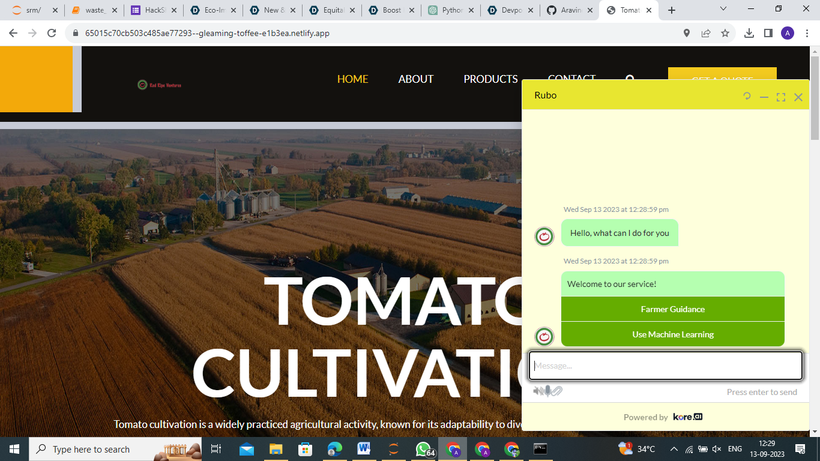Open File Explorer on the taskbar

pyautogui.click(x=276, y=449)
